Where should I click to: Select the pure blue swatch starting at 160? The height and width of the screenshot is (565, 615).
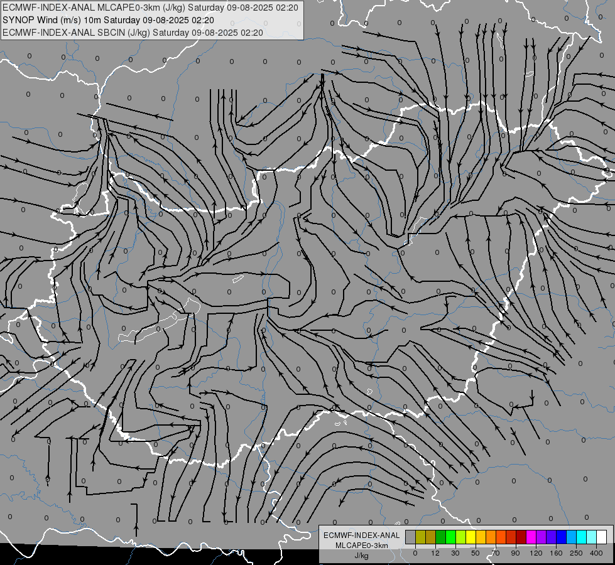(561, 537)
